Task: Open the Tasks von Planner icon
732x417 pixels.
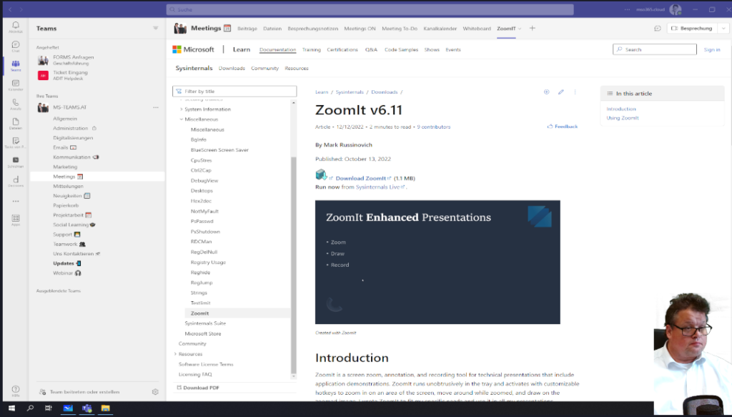Action: coord(16,142)
